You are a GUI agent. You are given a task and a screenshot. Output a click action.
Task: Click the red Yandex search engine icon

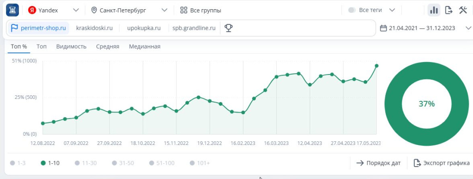(x=32, y=10)
